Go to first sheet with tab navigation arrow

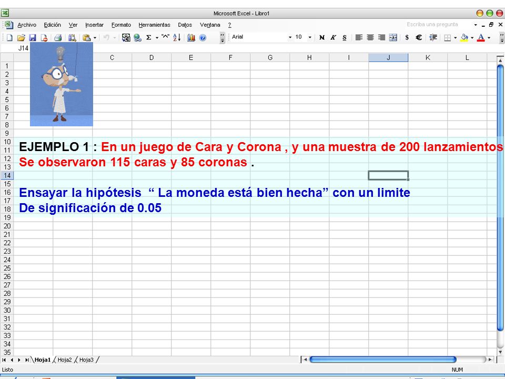[x=4, y=360]
